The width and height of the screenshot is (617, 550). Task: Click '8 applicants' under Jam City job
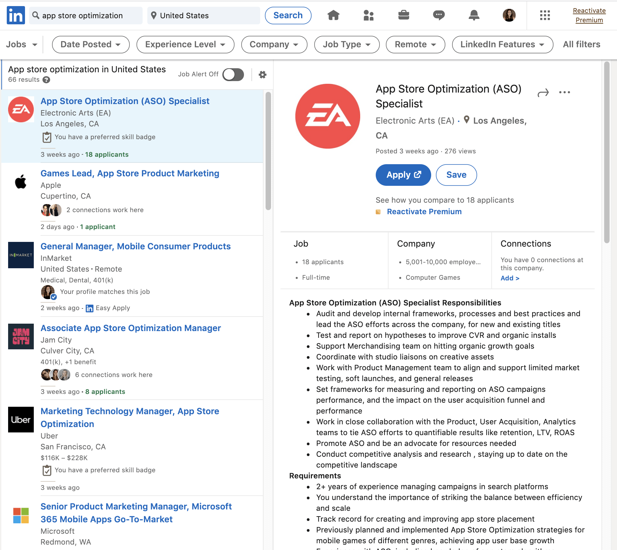[x=105, y=392]
